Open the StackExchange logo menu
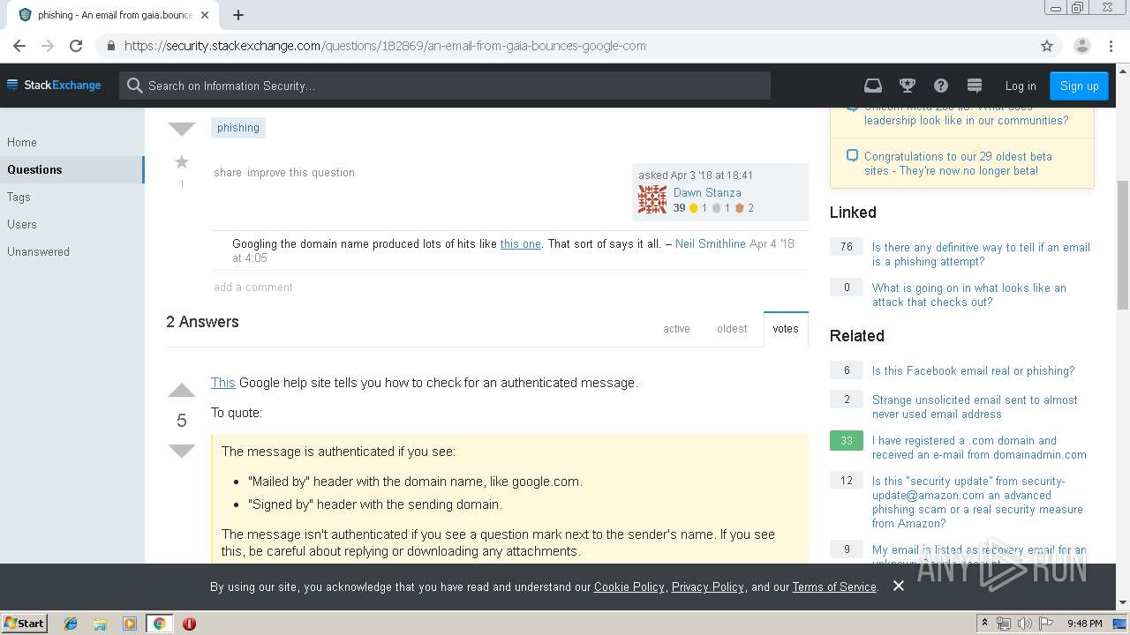This screenshot has height=635, width=1130. click(54, 86)
